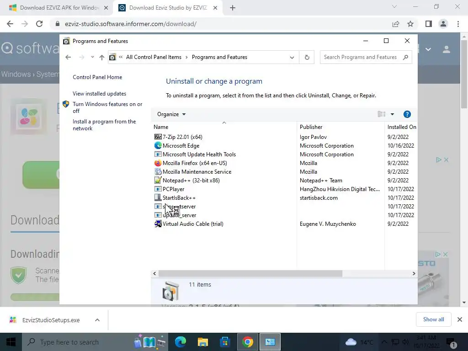
Task: Open Control Panel taskbar button
Action: point(270,342)
